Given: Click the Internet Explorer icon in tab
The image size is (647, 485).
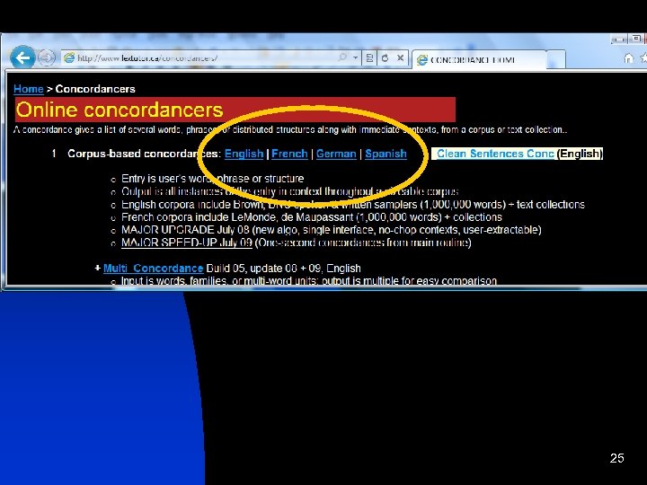Looking at the screenshot, I should tap(422, 60).
